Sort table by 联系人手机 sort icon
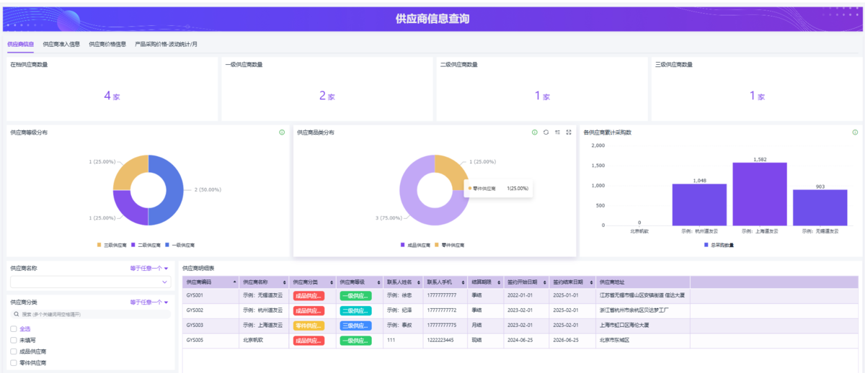865x373 pixels. [463, 283]
